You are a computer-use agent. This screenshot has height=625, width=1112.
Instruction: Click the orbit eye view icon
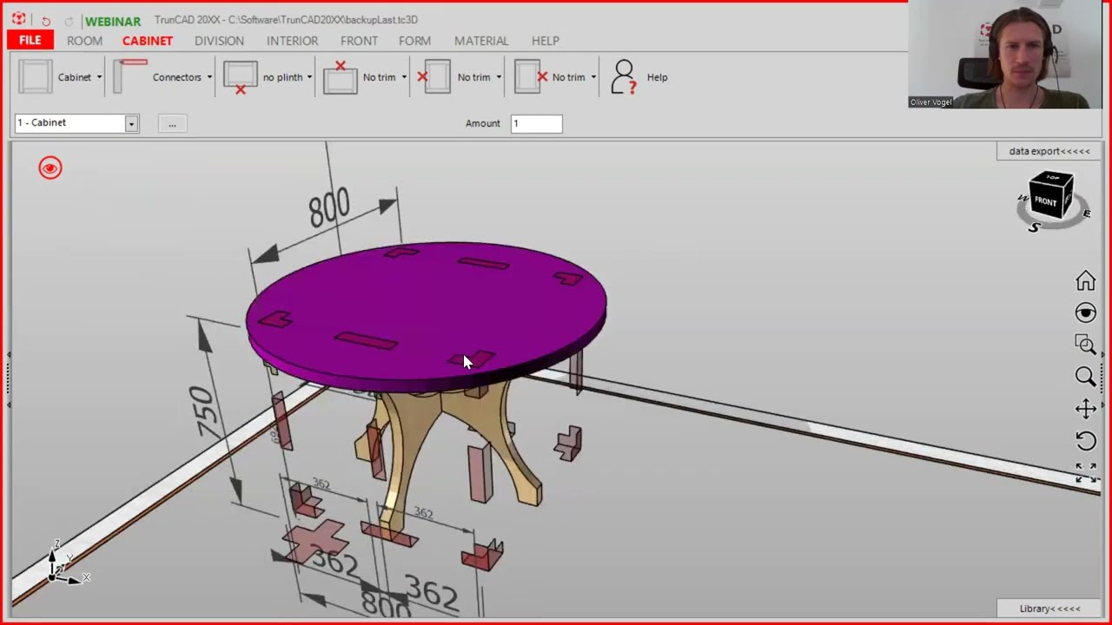[x=1085, y=312]
